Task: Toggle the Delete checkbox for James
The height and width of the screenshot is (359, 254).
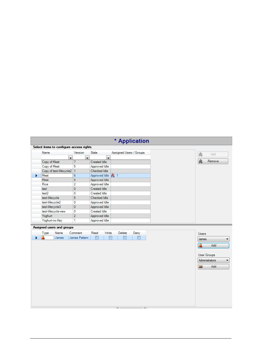Action: click(x=125, y=238)
